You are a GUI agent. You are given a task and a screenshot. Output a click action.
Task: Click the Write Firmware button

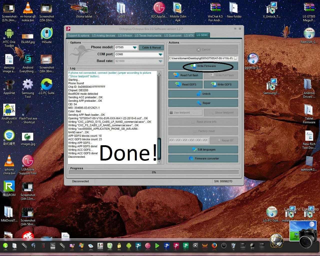coord(203,66)
